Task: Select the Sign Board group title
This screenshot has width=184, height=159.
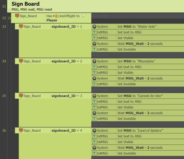Action: click(25, 4)
